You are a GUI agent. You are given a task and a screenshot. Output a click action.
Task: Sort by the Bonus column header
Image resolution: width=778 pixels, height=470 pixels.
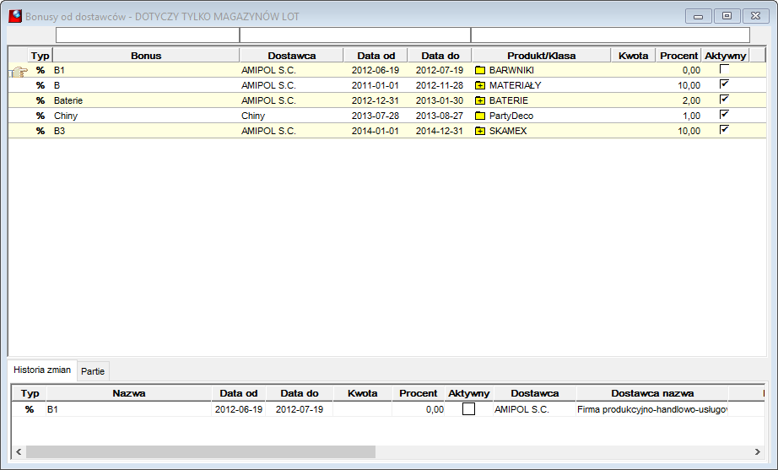click(146, 56)
